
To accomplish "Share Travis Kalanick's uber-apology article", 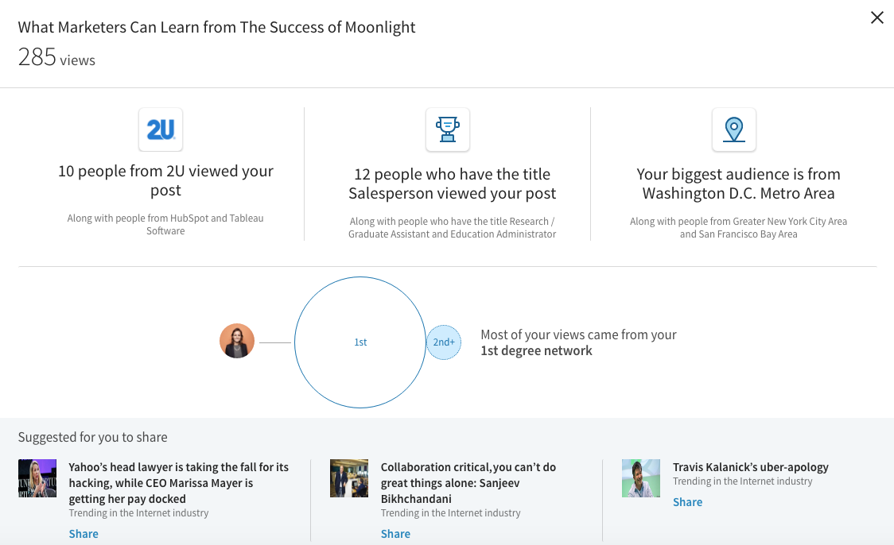I will (x=687, y=502).
